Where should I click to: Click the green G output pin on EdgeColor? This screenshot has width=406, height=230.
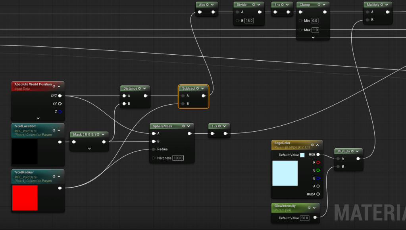[318, 170]
